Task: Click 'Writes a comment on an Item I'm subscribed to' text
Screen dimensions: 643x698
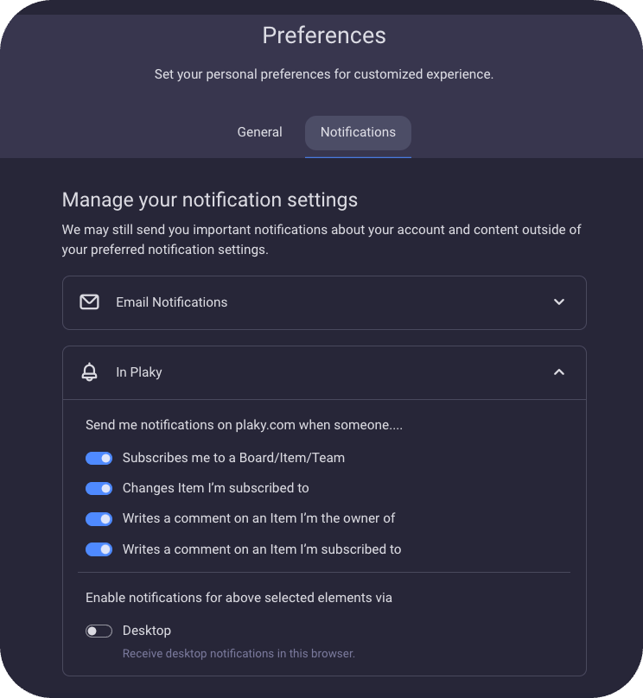Action: tap(262, 549)
